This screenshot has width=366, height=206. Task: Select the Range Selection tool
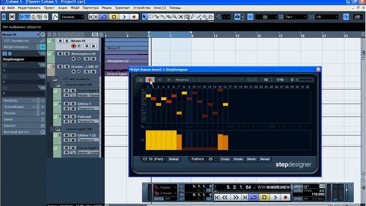coord(151,17)
